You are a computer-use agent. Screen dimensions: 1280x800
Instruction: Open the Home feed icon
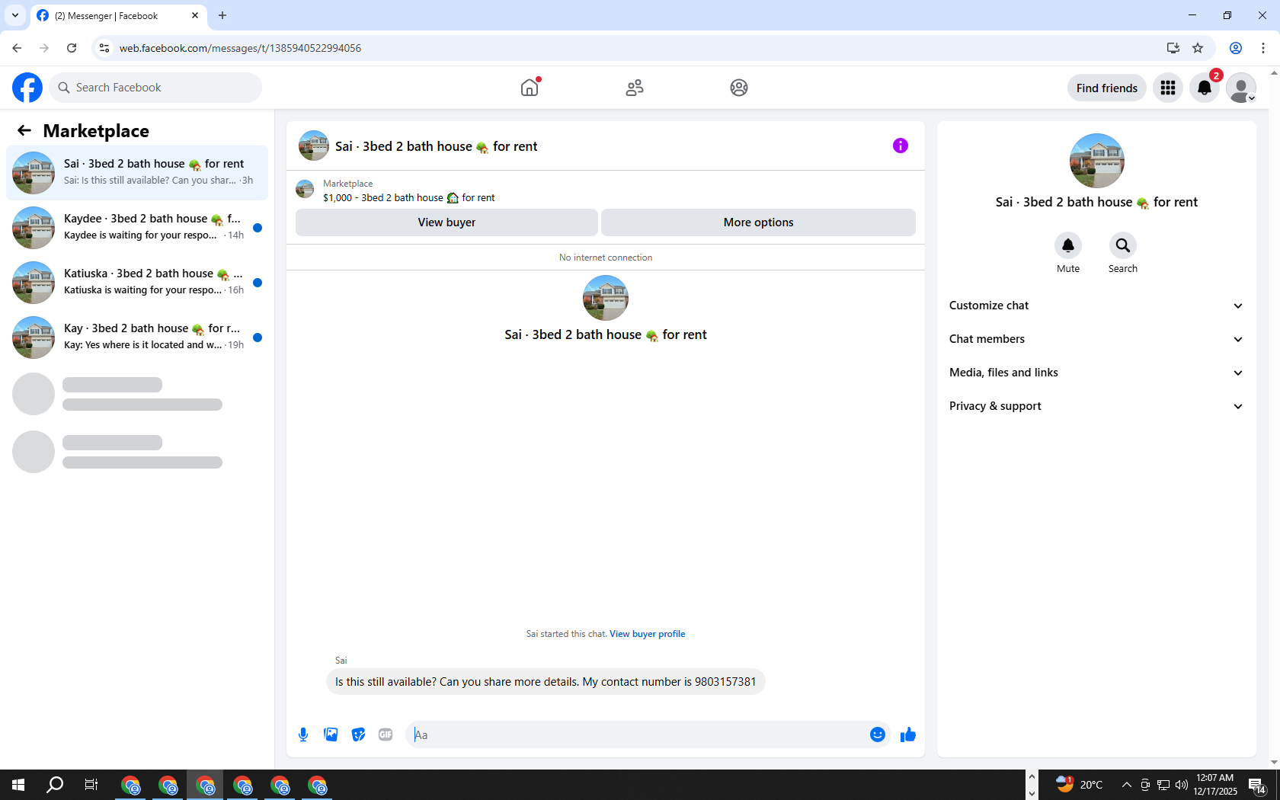coord(530,88)
